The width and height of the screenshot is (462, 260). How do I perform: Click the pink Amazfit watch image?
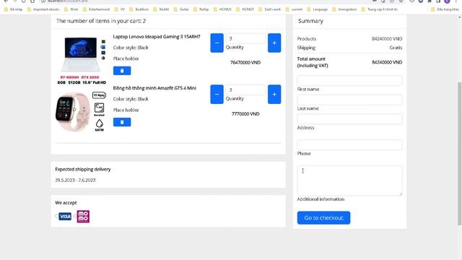(x=81, y=111)
